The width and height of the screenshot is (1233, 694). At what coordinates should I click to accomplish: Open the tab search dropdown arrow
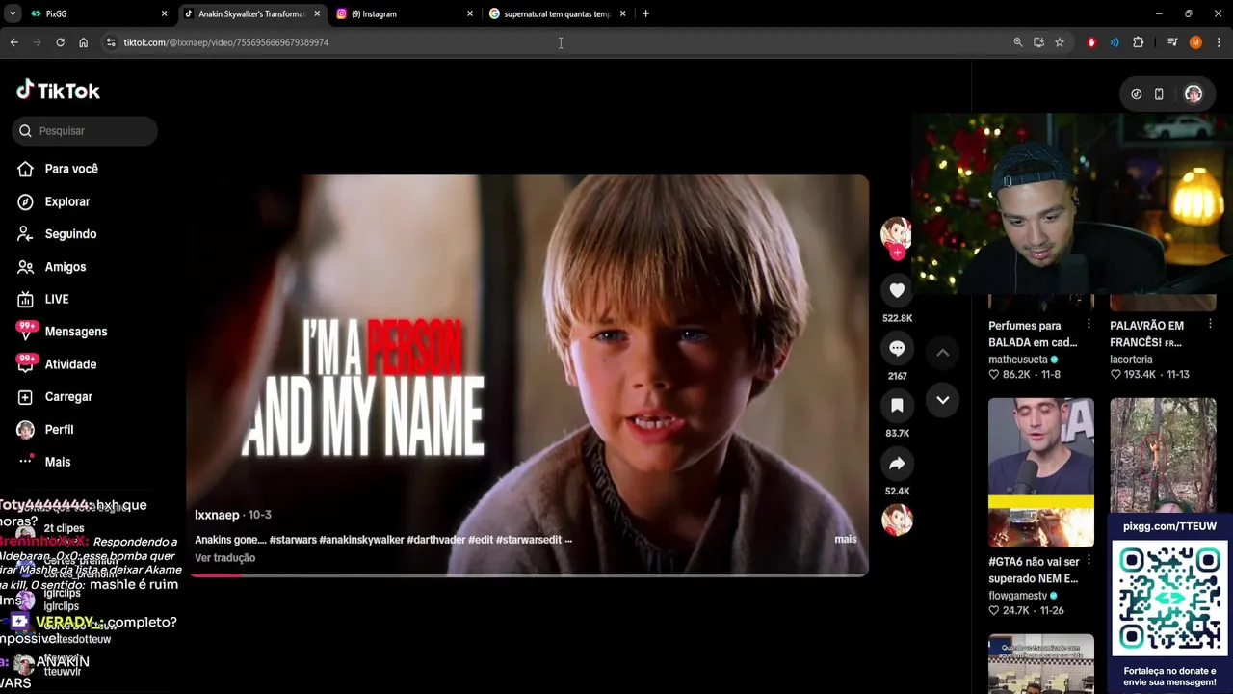point(12,13)
